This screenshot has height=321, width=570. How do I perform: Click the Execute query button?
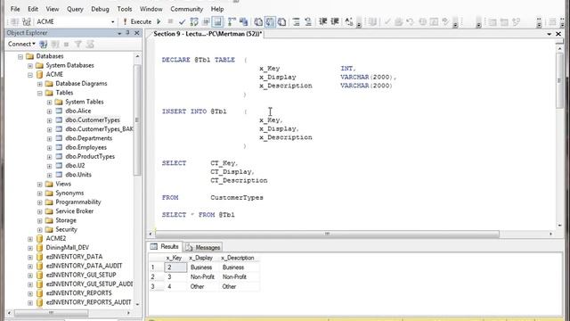pos(137,21)
